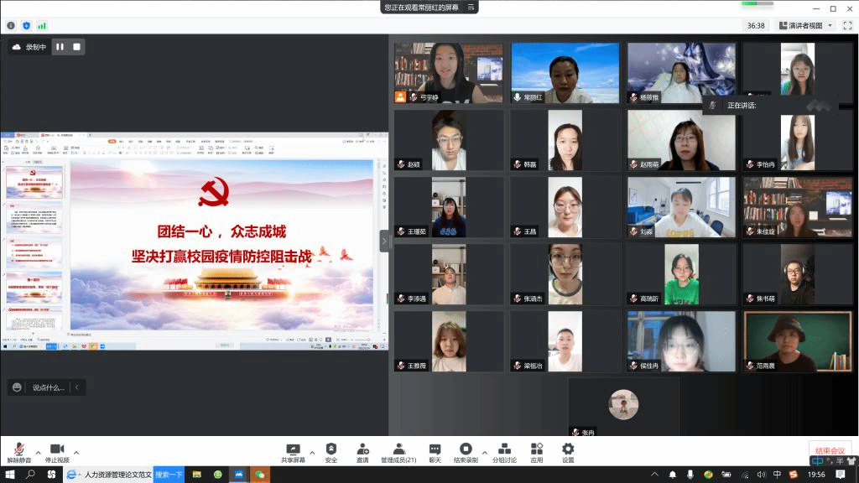Click 常丽红's video thumbnail
859x483 pixels.
click(x=565, y=73)
